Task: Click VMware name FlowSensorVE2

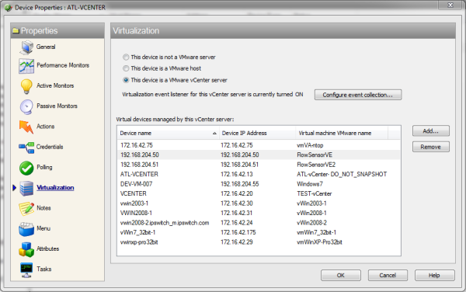Action: [316, 165]
